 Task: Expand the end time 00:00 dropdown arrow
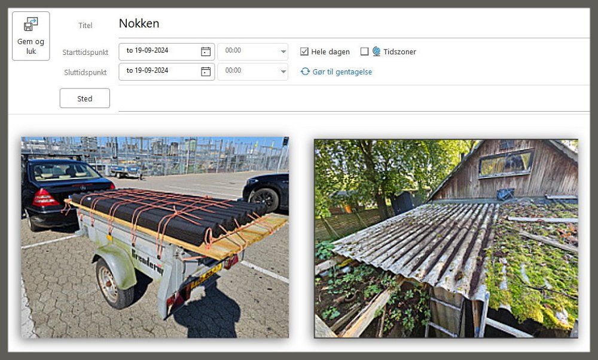(x=283, y=72)
